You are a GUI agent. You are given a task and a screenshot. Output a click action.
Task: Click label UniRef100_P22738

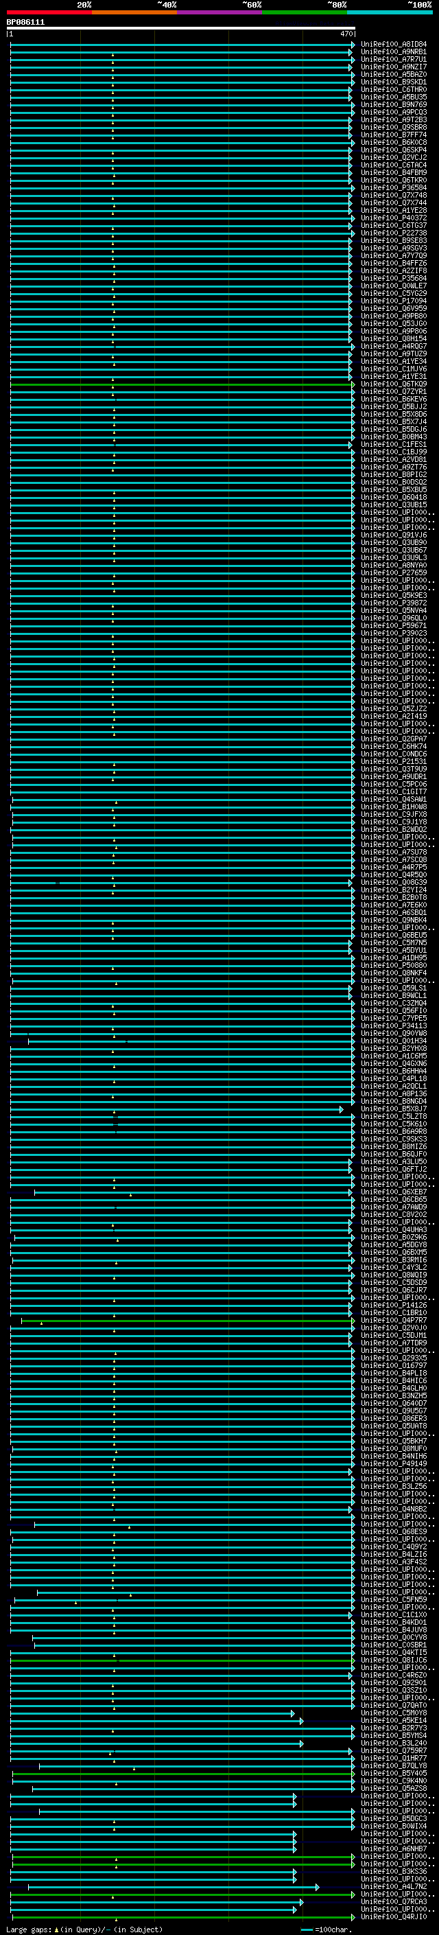click(394, 233)
